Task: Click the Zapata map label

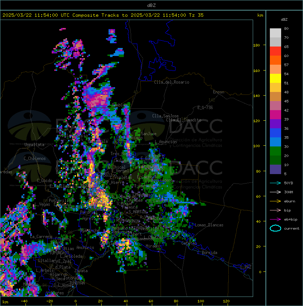Action: pyautogui.click(x=81, y=271)
